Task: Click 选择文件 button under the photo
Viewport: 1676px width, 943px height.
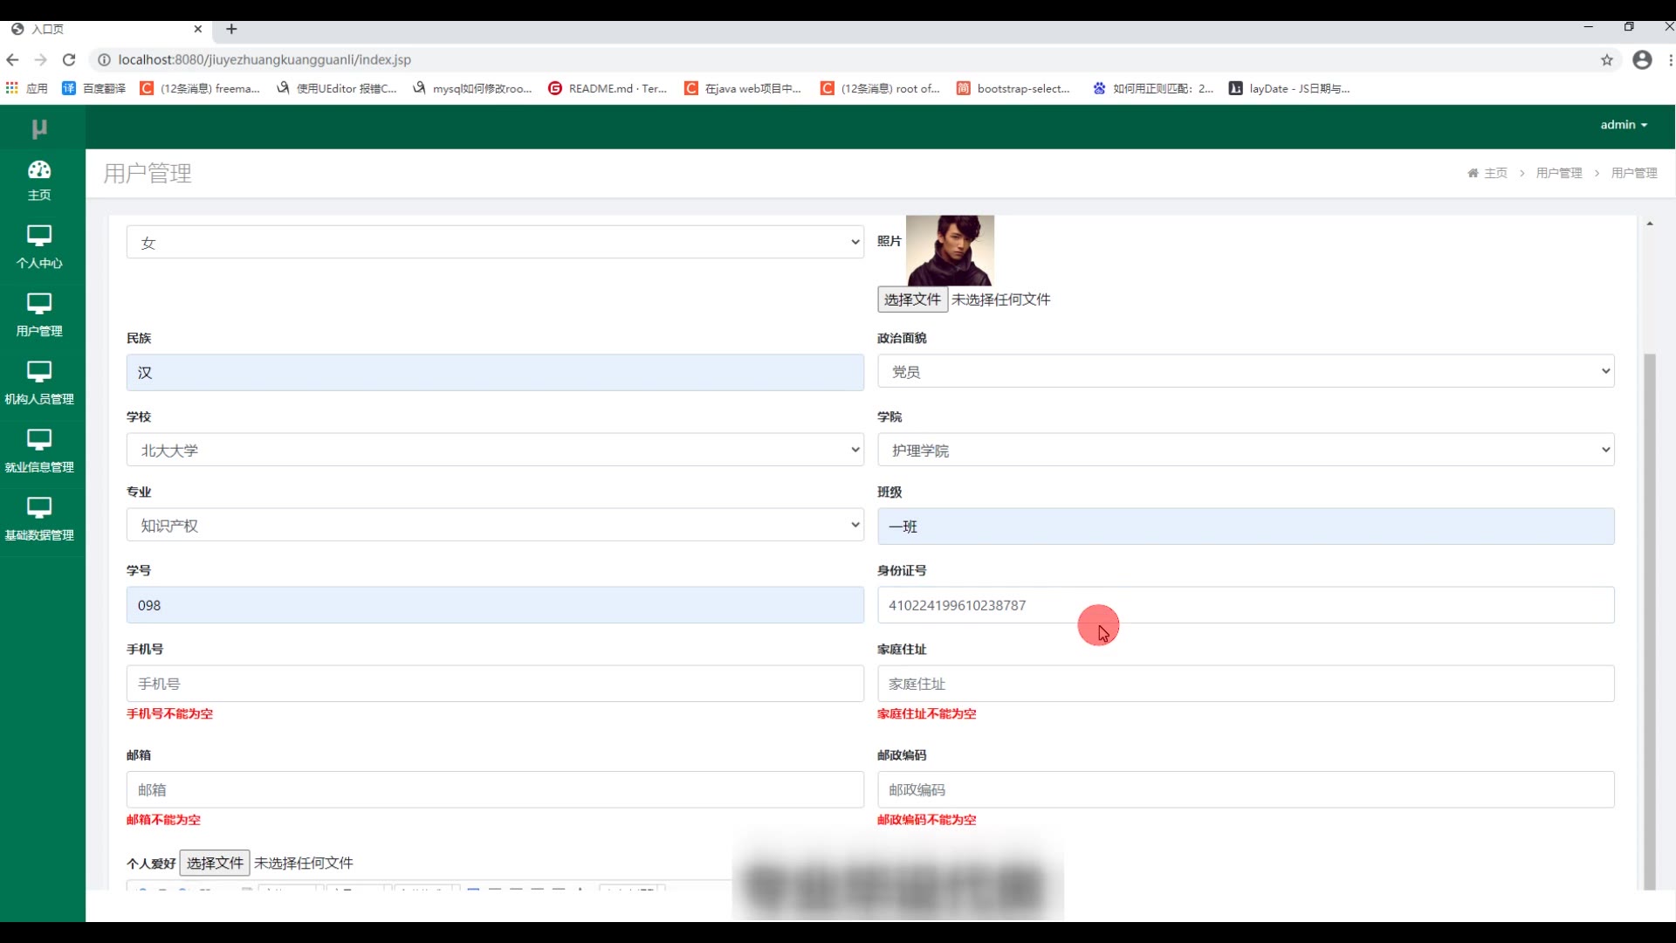Action: (x=912, y=299)
